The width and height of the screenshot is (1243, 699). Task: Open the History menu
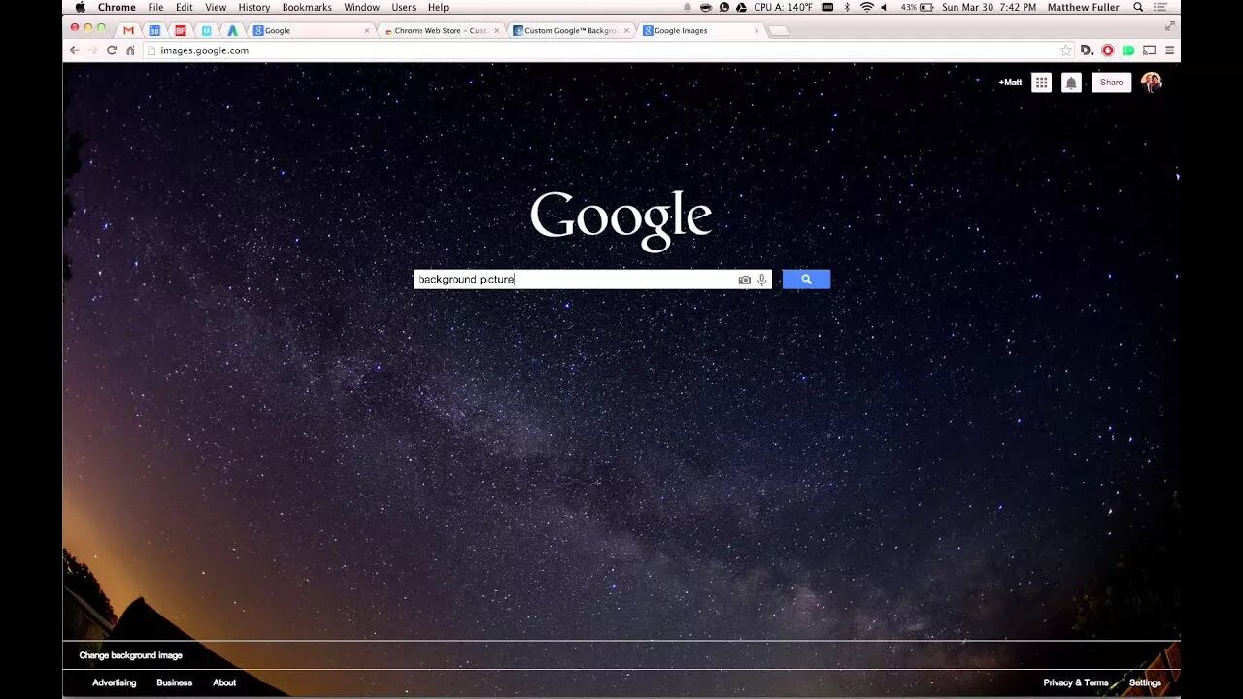(x=254, y=7)
